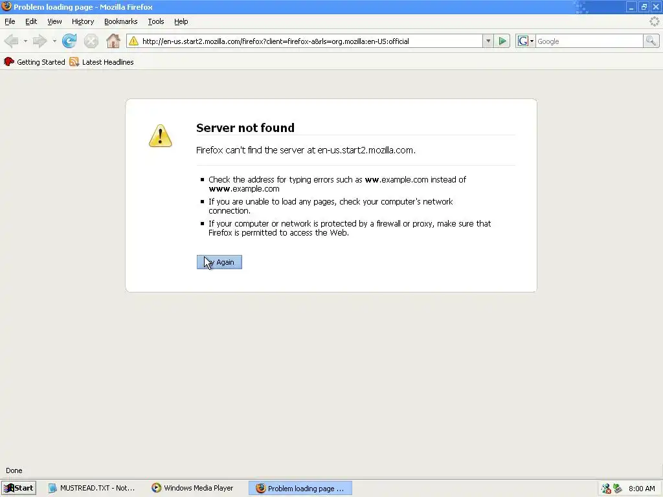Open the Latest Headlines feed bookmark
The width and height of the screenshot is (663, 497).
pyautogui.click(x=102, y=62)
